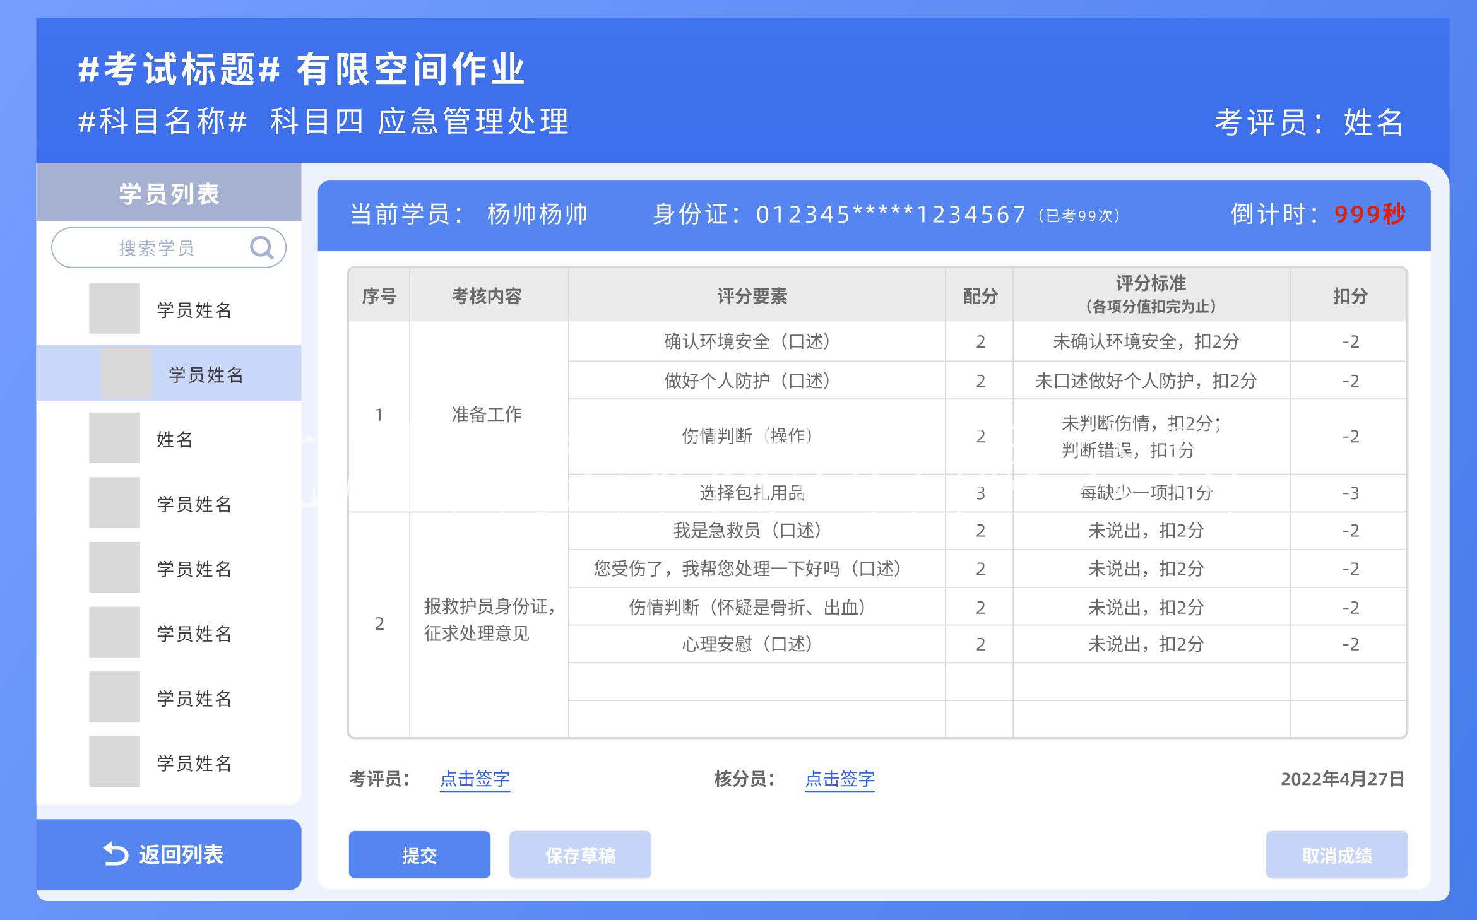Click the avatar of student 姓名
Screen dimensions: 1477x920
coord(115,437)
